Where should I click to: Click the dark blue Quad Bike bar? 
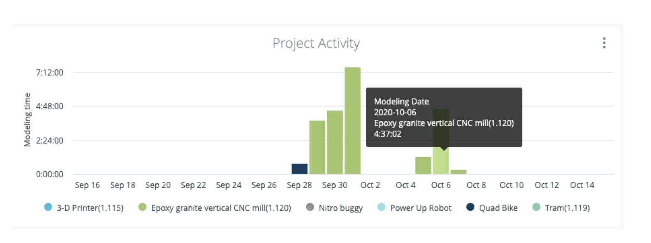coord(299,169)
